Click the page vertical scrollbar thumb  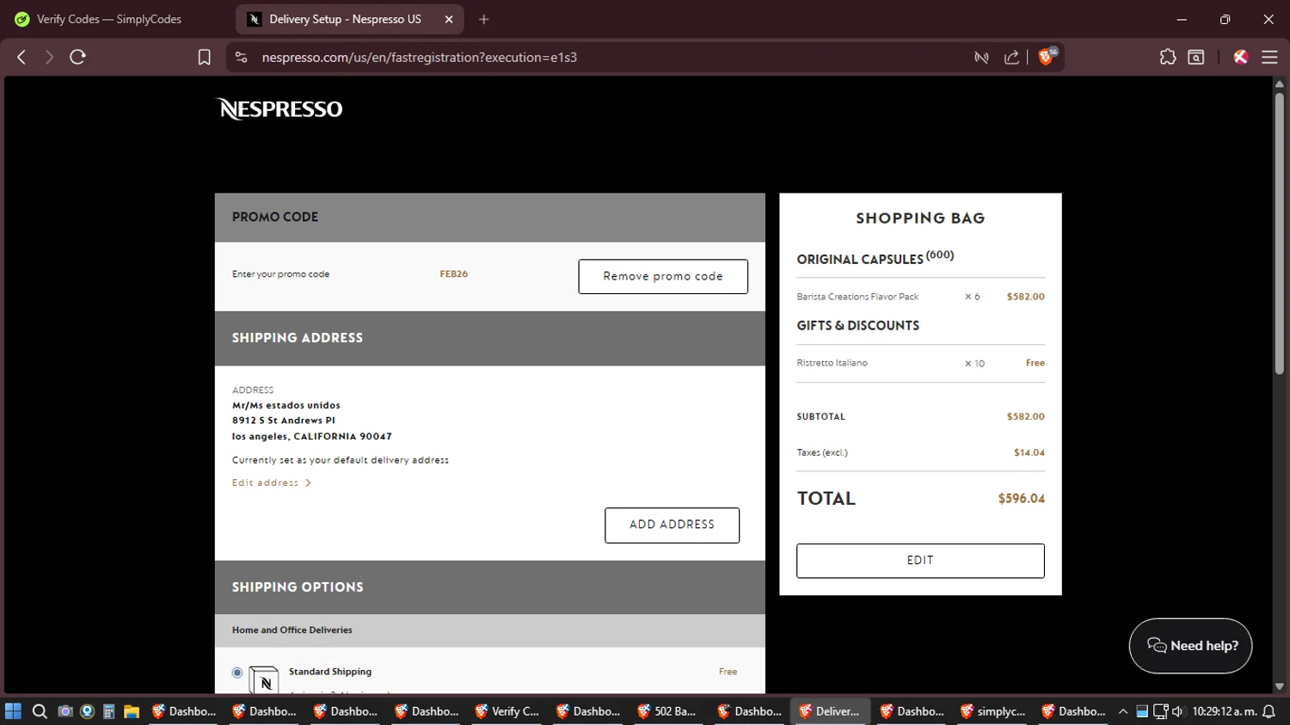1280,232
